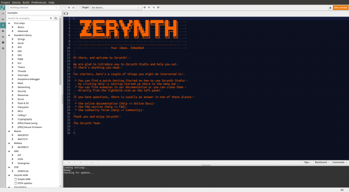Collapse the First steps tree node

tap(9, 23)
